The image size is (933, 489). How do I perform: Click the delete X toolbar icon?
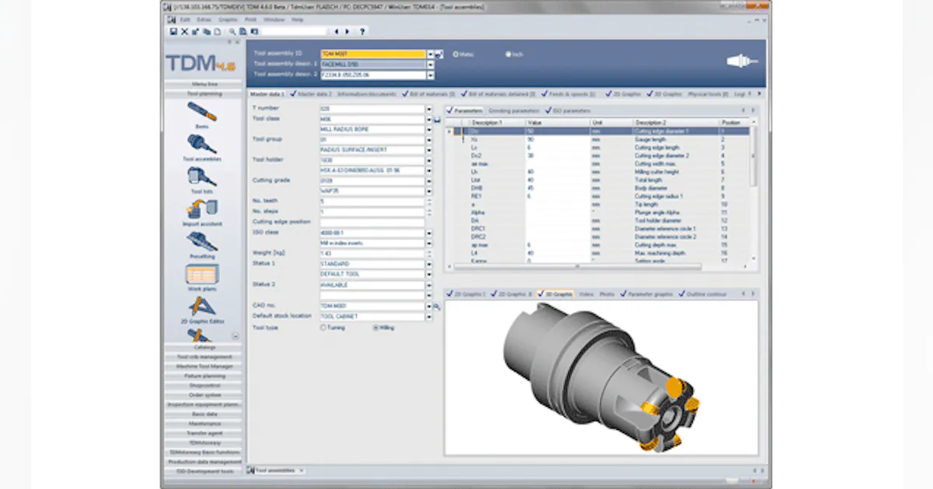[x=184, y=32]
